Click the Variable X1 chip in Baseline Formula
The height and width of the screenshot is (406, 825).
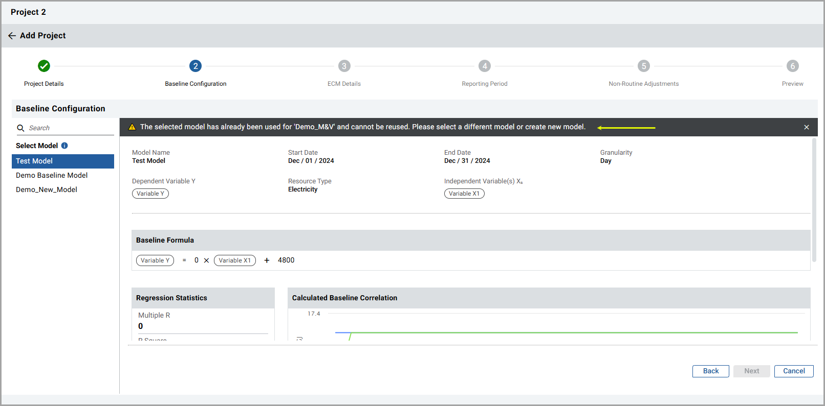[235, 260]
